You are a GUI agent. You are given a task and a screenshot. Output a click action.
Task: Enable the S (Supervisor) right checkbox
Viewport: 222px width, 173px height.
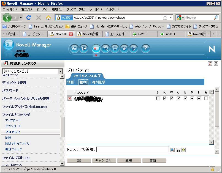coord(158,98)
